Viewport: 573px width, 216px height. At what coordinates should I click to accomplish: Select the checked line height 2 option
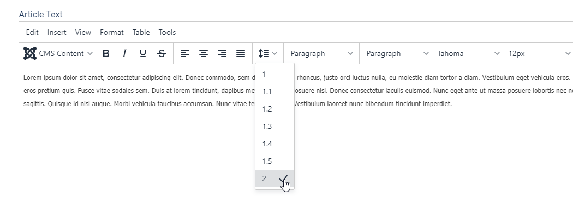coord(275,178)
